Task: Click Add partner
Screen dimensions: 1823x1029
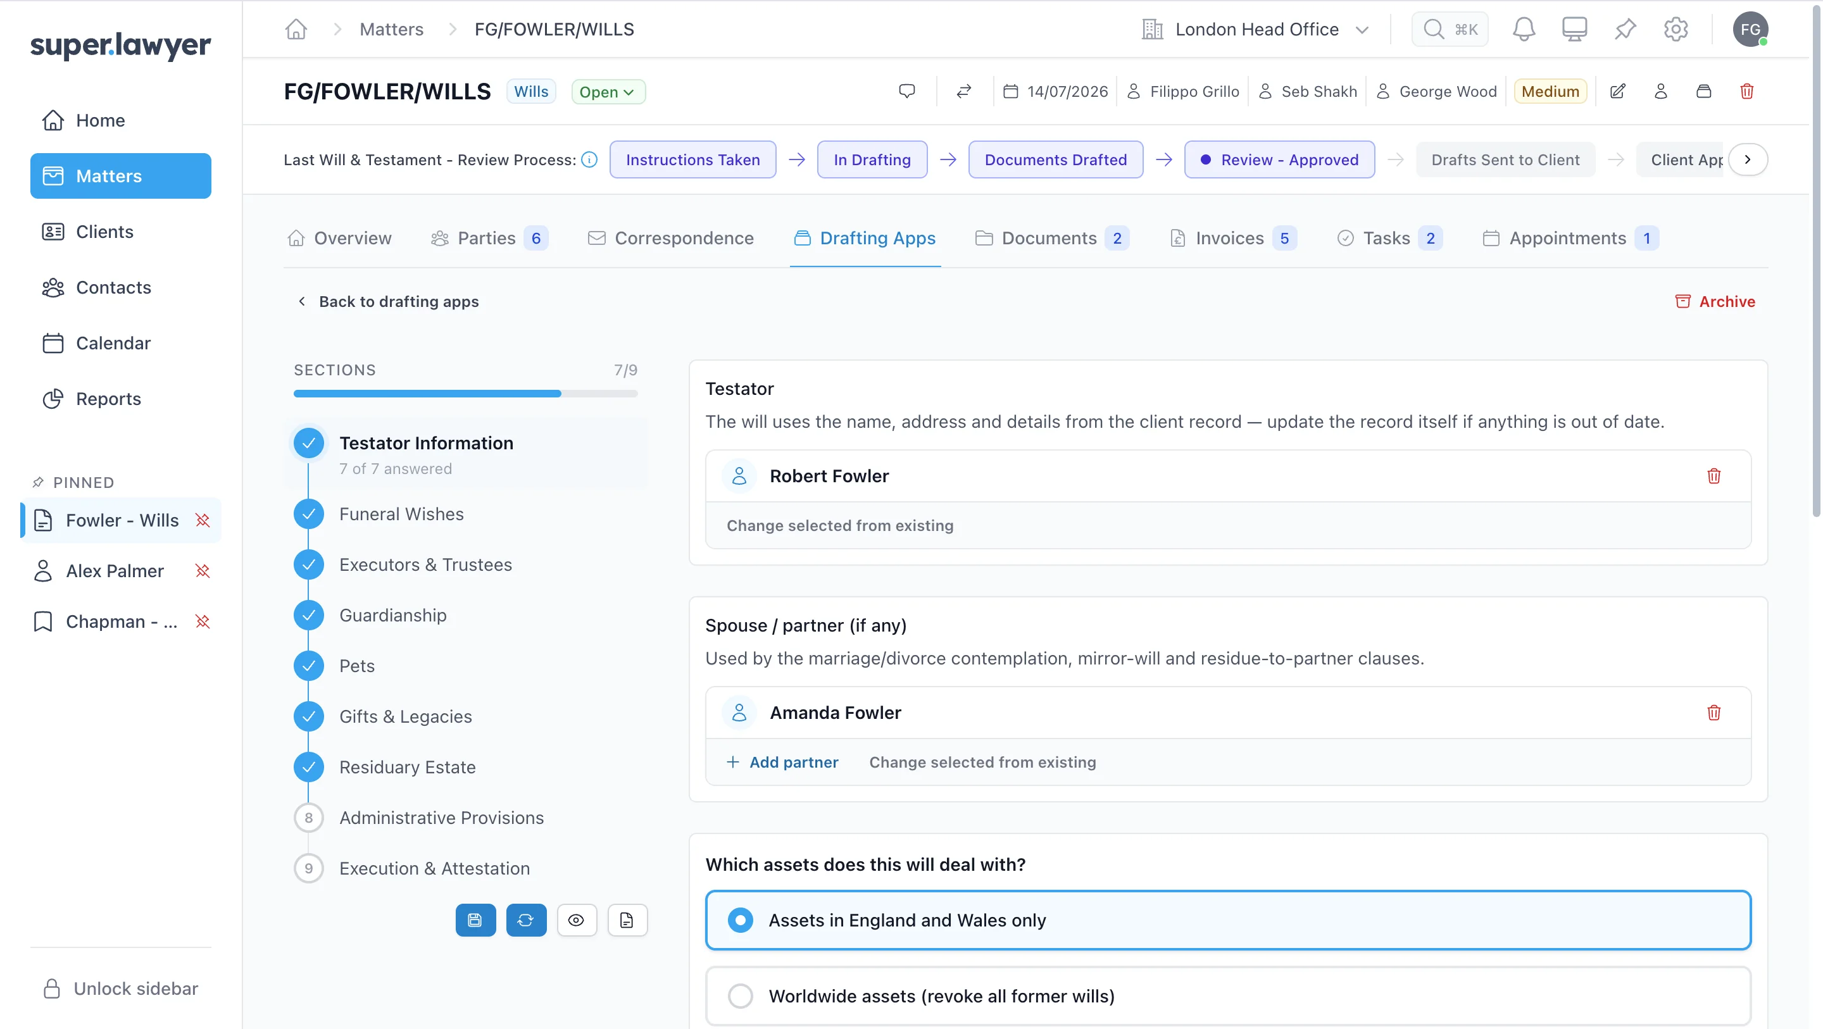Action: pos(782,762)
